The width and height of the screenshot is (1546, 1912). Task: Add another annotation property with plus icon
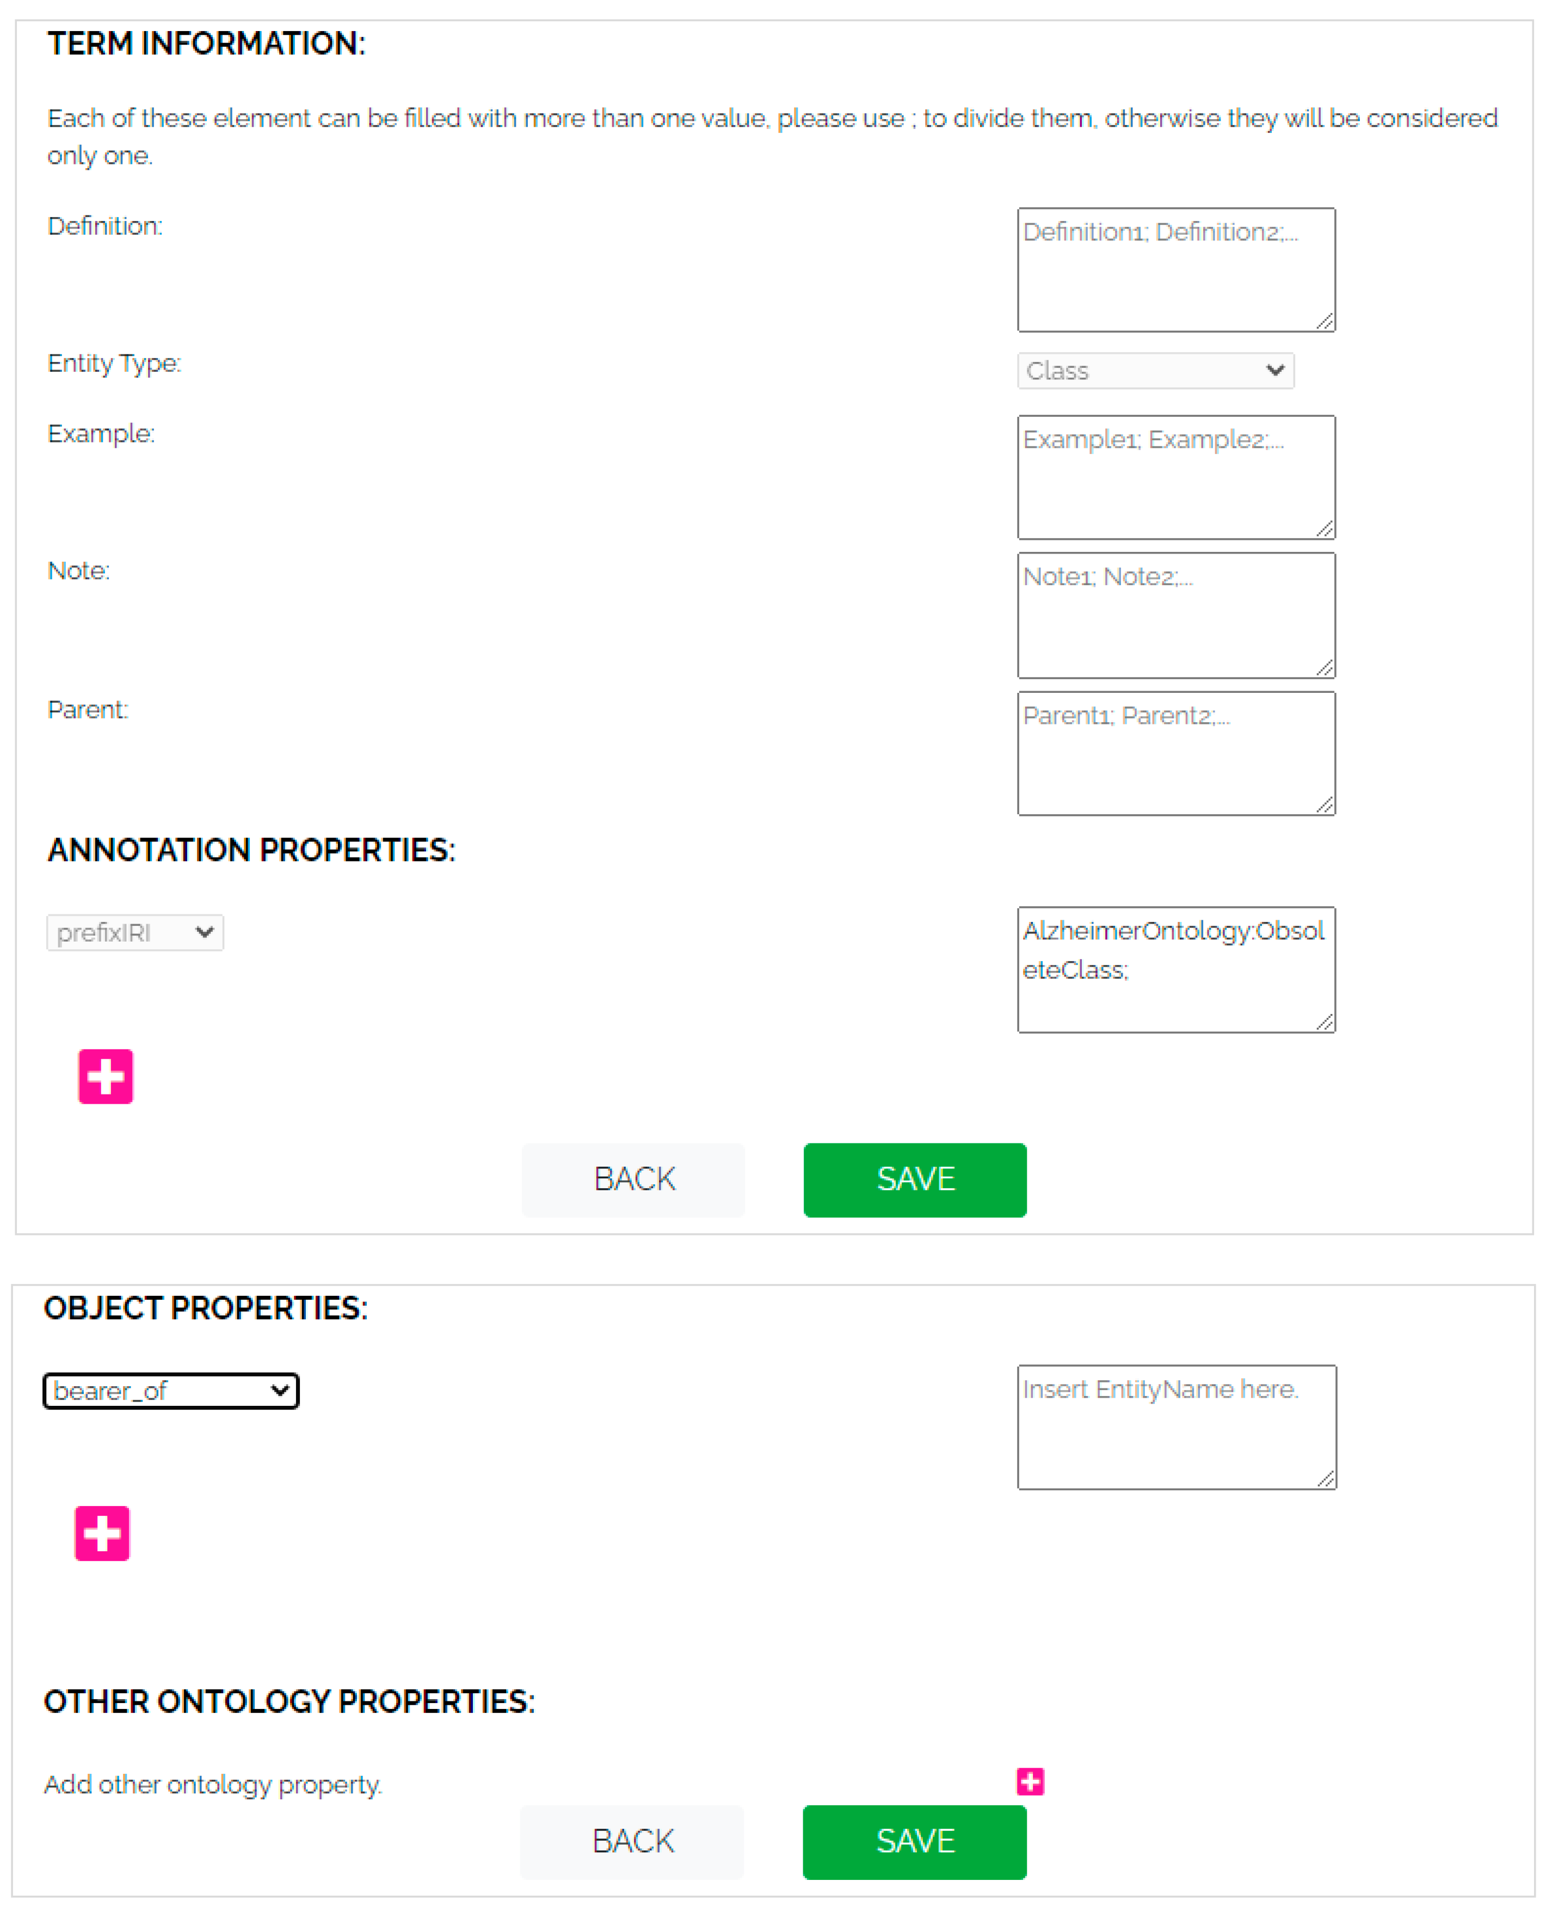click(x=105, y=1076)
